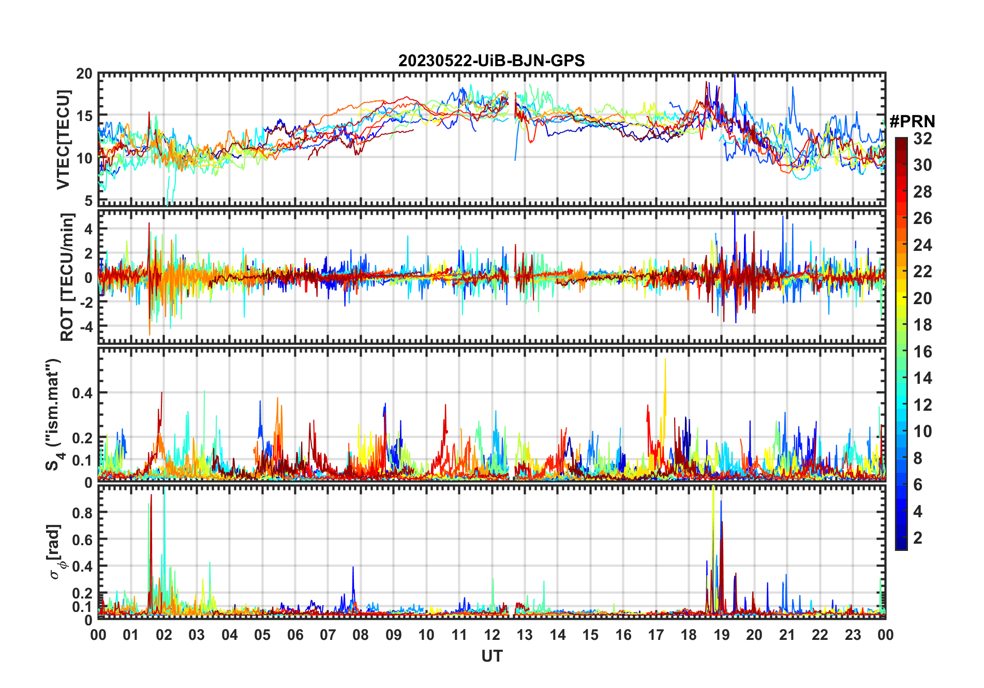Click colorbar tick label 26
Viewport: 984px width, 688px height.
click(x=922, y=218)
